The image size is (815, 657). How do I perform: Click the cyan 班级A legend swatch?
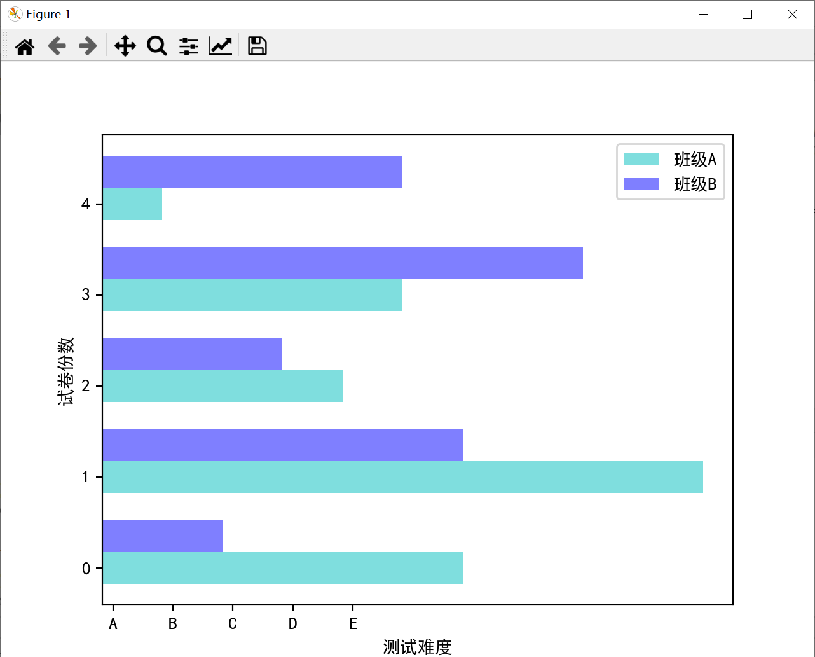(641, 160)
